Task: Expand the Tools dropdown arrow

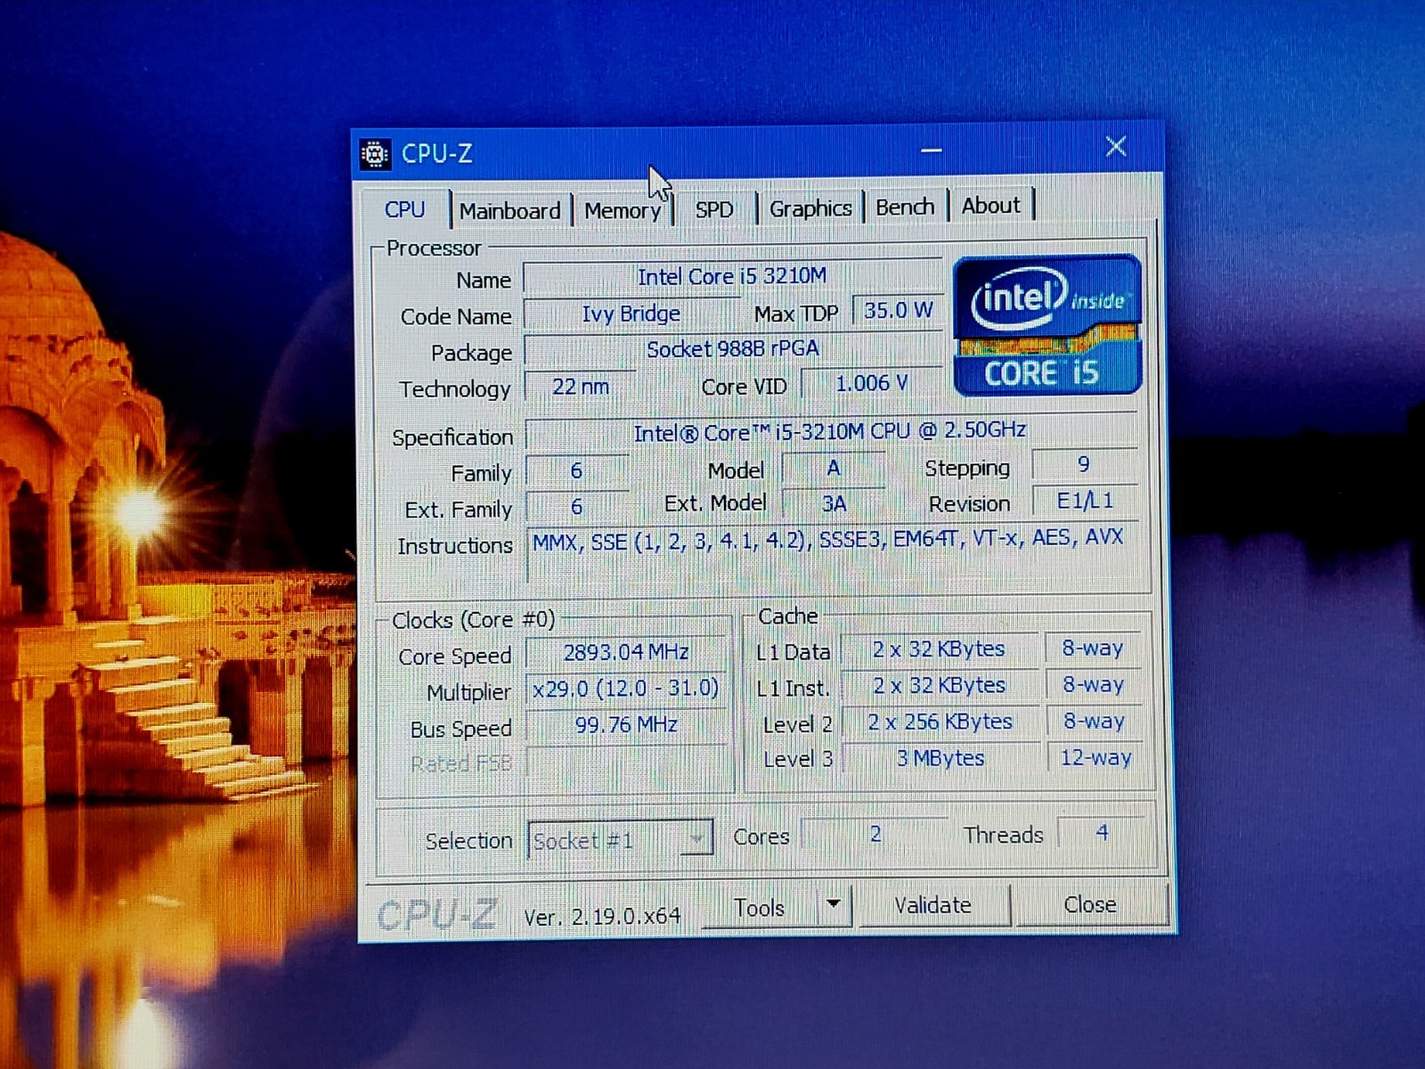Action: click(x=834, y=905)
